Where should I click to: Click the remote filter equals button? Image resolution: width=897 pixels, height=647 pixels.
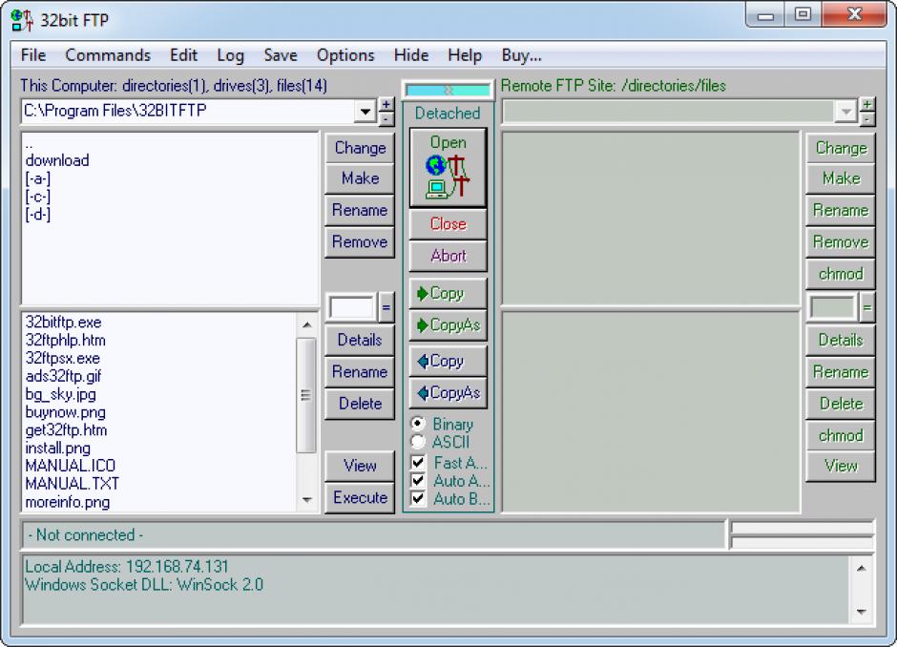(x=867, y=308)
